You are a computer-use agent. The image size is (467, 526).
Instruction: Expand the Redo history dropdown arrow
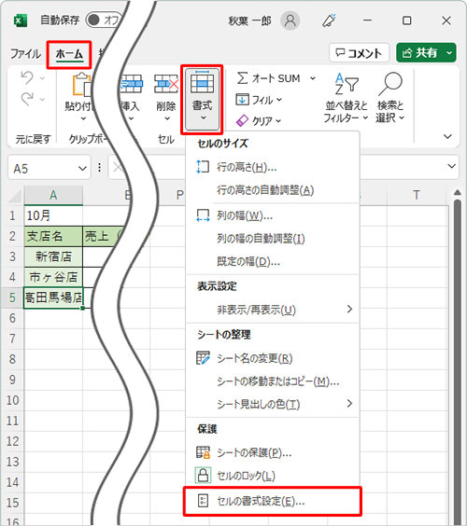(x=42, y=99)
